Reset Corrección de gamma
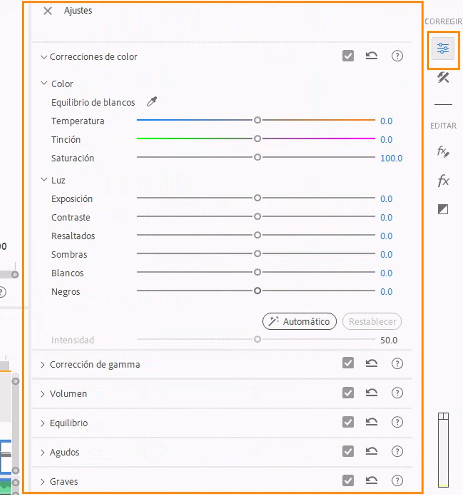Viewport: 463px width, 495px height. [x=371, y=363]
